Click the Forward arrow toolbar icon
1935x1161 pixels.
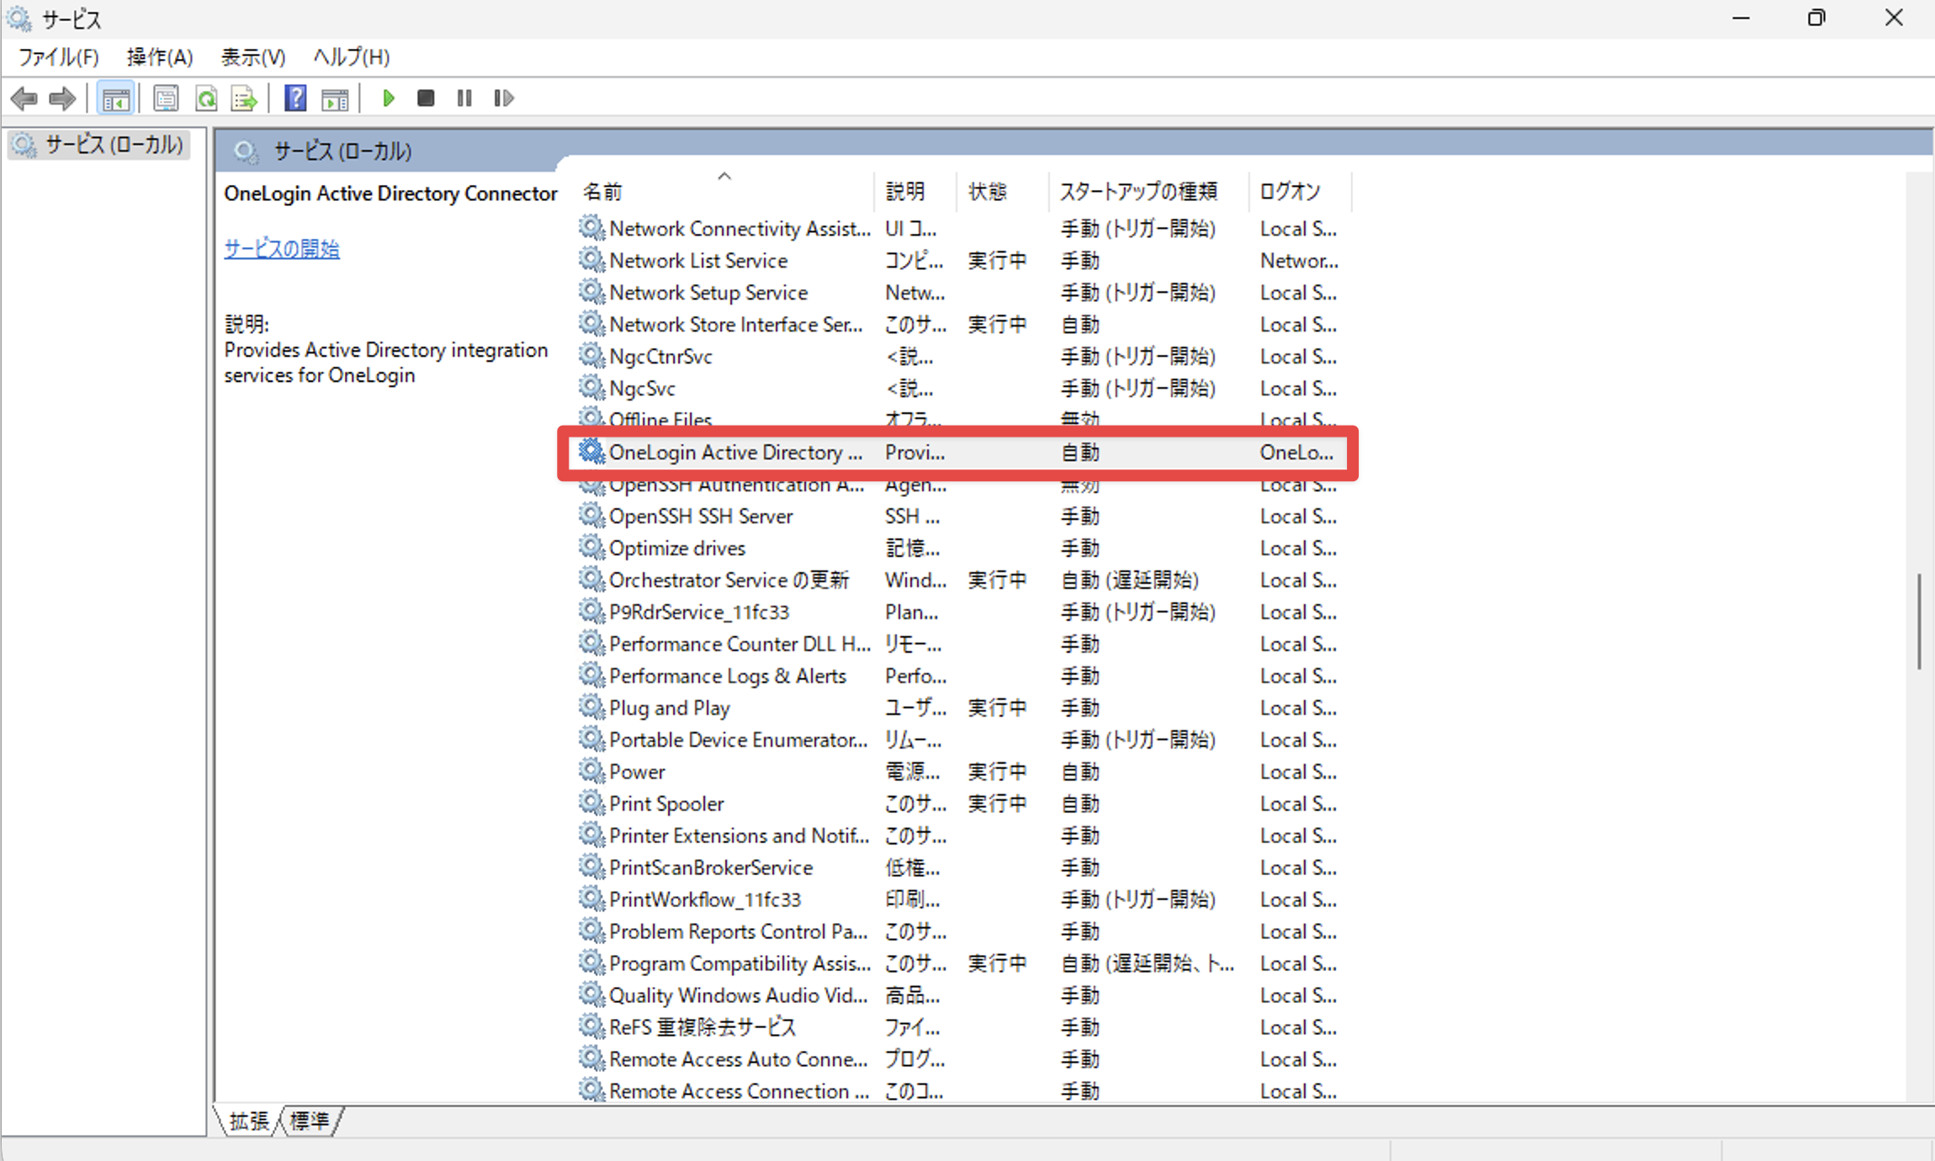point(62,98)
